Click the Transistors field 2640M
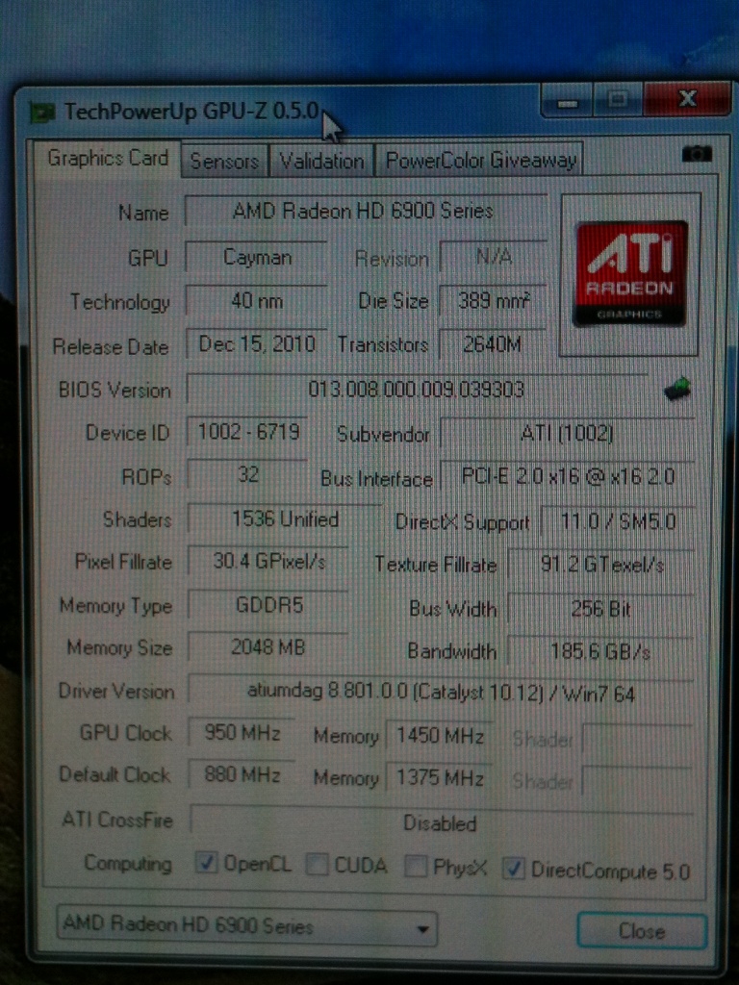Screen dimensions: 739x985 coord(493,344)
